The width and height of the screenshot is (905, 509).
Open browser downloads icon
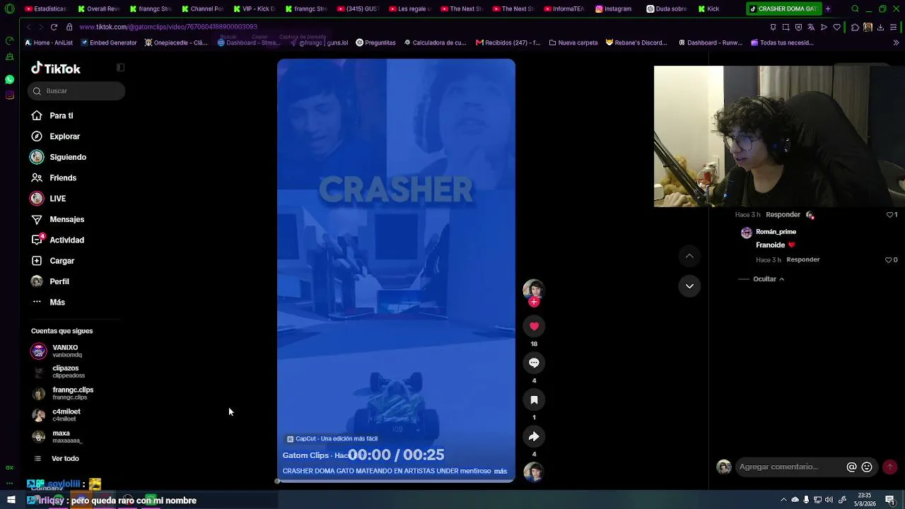click(880, 27)
